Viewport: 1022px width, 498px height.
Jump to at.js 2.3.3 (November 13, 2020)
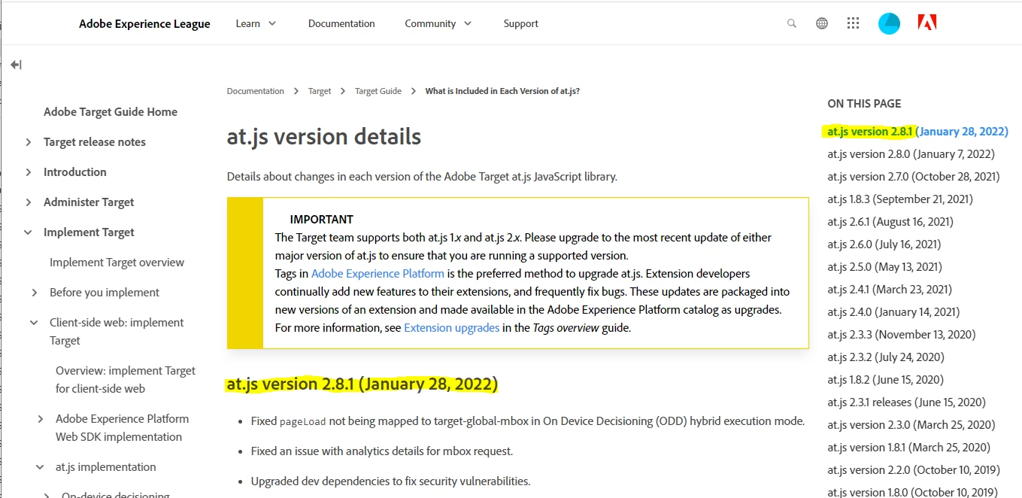[902, 335]
